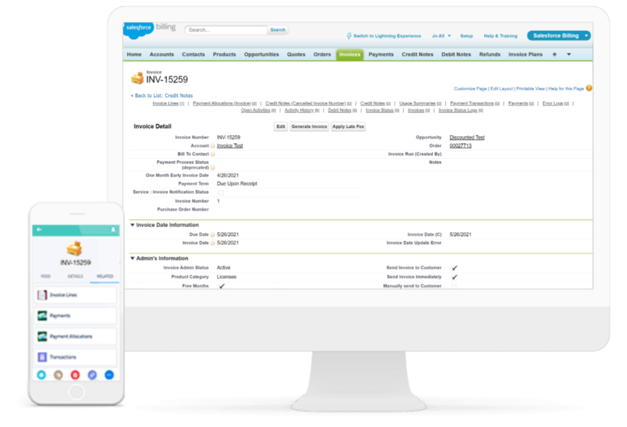
Task: Disable the Send Invoice Immediately checkbox
Action: click(x=454, y=277)
